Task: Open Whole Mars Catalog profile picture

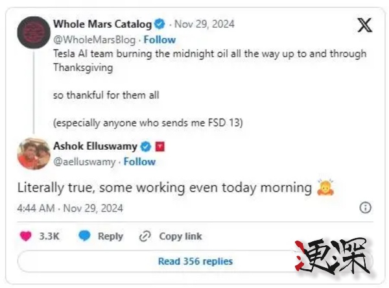Action: click(x=33, y=32)
